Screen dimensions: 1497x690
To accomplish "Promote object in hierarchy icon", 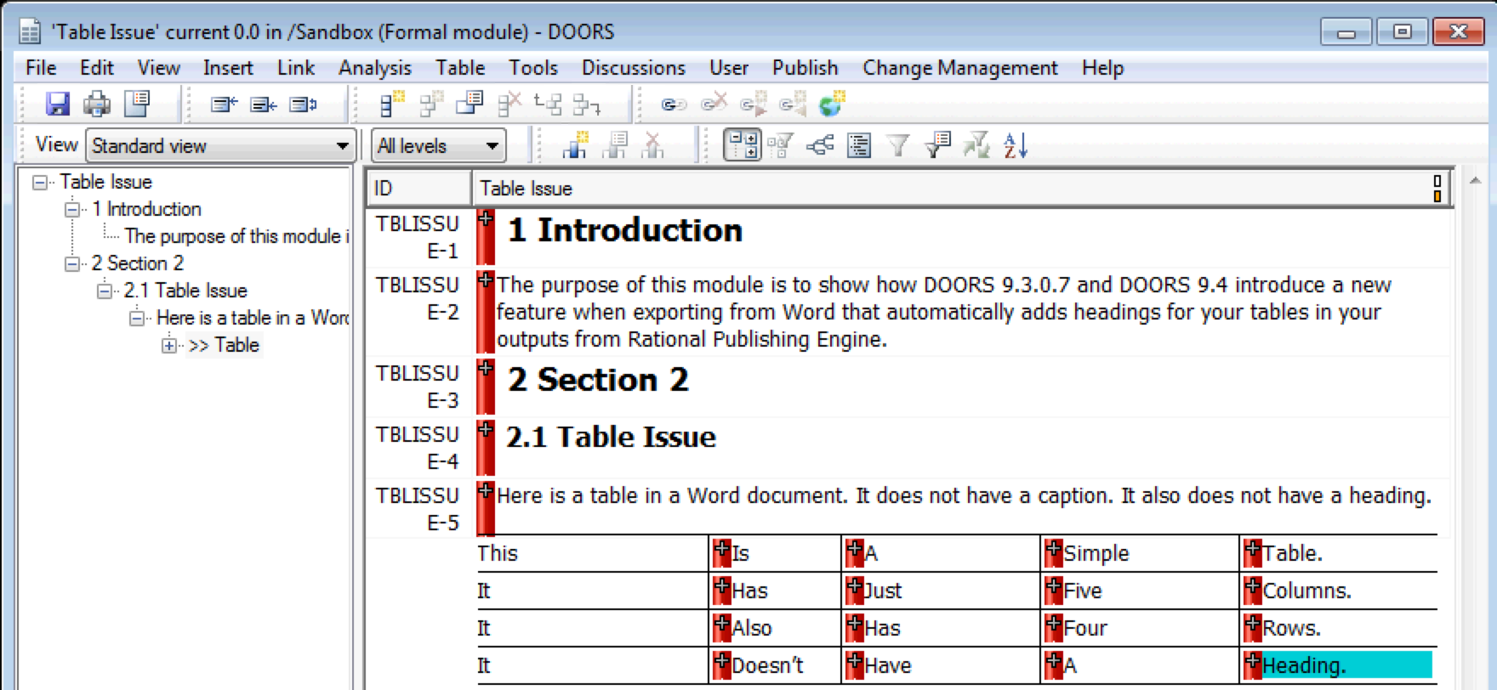I will [549, 105].
